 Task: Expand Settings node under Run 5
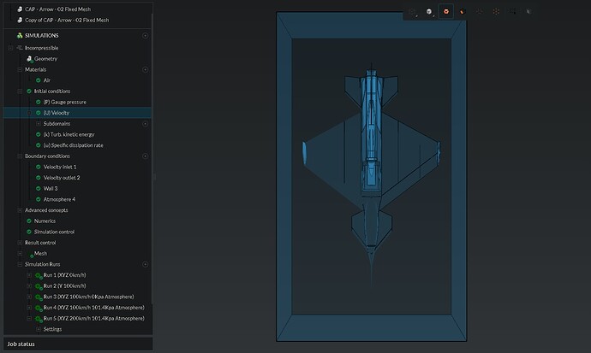(x=38, y=329)
